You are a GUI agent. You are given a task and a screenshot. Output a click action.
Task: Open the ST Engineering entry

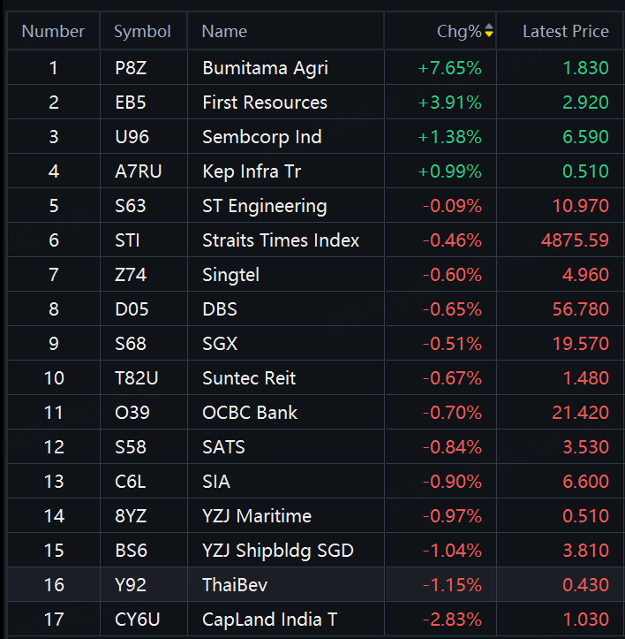[x=264, y=206]
